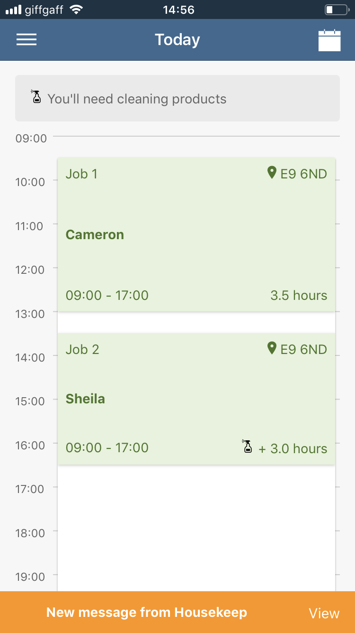The width and height of the screenshot is (355, 633).
Task: Tap Job 1 location pin icon
Action: pos(272,173)
